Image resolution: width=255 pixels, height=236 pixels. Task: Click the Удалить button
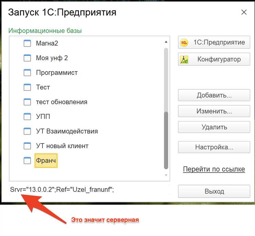[214, 127]
